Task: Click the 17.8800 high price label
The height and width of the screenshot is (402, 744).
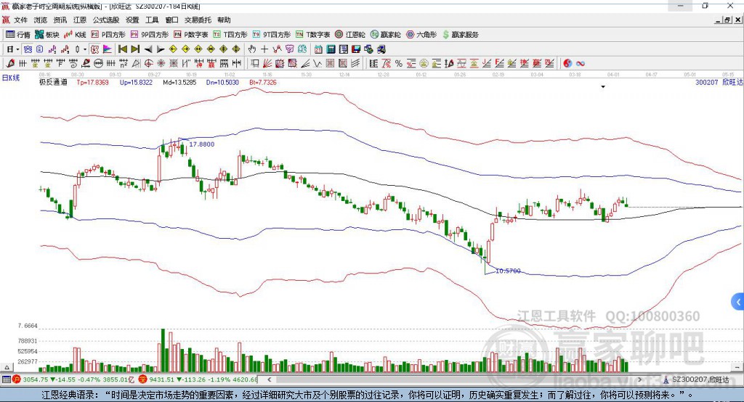Action: [x=202, y=144]
